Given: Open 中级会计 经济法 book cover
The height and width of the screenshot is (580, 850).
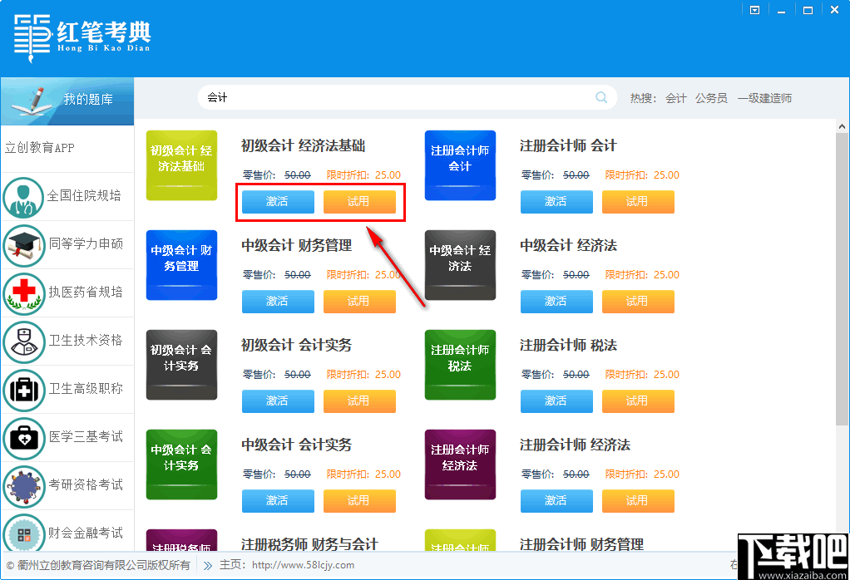Looking at the screenshot, I should coord(460,265).
